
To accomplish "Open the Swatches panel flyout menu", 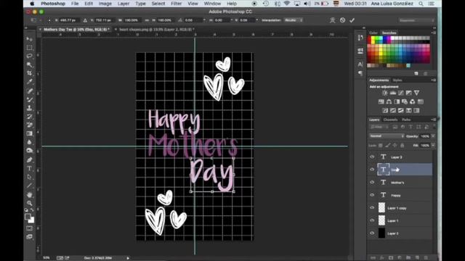I will pyautogui.click(x=434, y=33).
